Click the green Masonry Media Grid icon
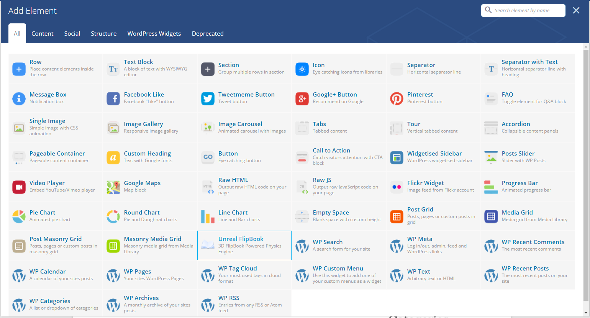Image resolution: width=590 pixels, height=318 pixels. click(x=113, y=246)
